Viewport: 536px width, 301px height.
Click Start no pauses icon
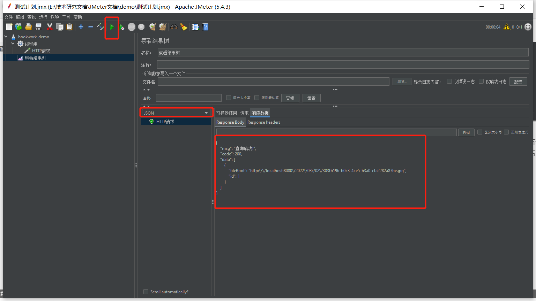(121, 27)
